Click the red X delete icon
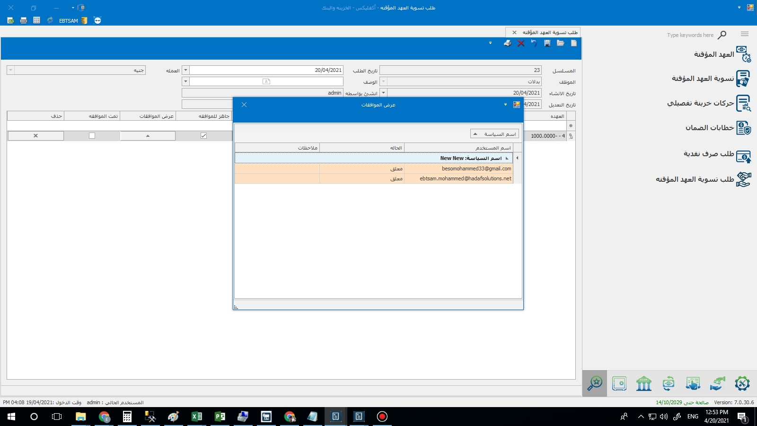The image size is (757, 426). (x=521, y=43)
